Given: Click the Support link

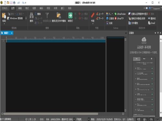Looking at the screenshot, I should tap(156, 8).
